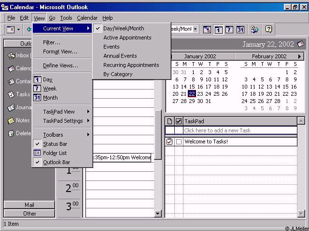The height and width of the screenshot is (231, 309).
Task: Click the TaskPad scrollbar up arrow
Action: pyautogui.click(x=301, y=121)
